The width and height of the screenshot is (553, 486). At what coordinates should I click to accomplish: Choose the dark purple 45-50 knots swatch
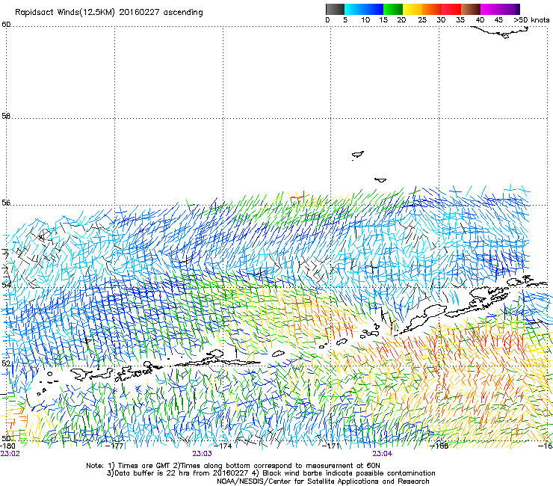(510, 9)
